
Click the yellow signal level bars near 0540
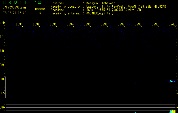[173, 111]
